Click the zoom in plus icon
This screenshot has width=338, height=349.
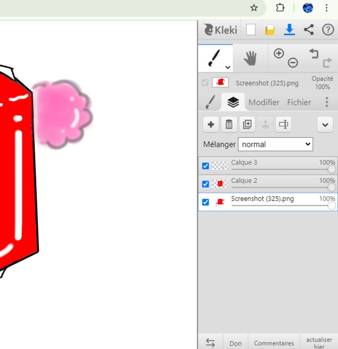click(x=279, y=53)
